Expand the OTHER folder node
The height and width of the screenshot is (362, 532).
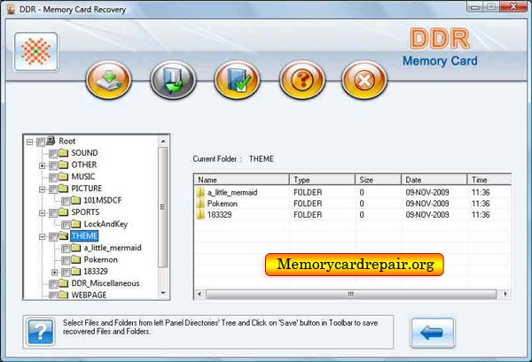[42, 166]
